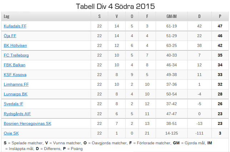Open the Öja FF team link
The height and width of the screenshot is (152, 230).
click(10, 36)
